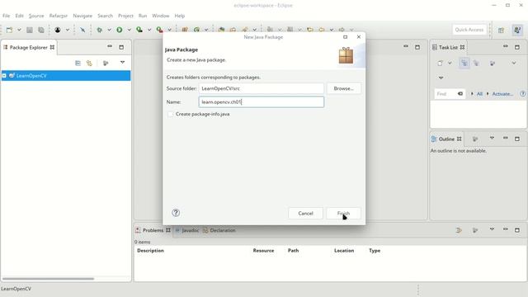Click the Source folder input field
The width and height of the screenshot is (528, 297).
262,88
